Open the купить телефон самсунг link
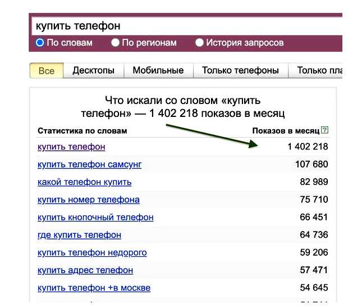The width and height of the screenshot is (348, 308). (89, 165)
